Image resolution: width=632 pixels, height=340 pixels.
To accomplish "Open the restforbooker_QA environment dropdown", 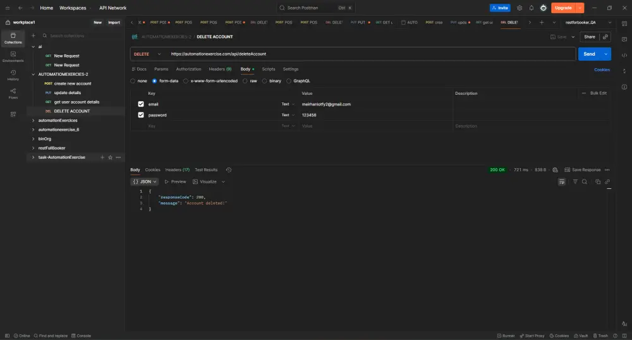I will [x=588, y=23].
